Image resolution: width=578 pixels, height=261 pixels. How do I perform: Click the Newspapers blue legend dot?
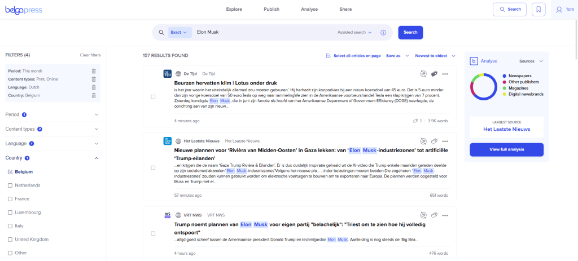pyautogui.click(x=504, y=76)
